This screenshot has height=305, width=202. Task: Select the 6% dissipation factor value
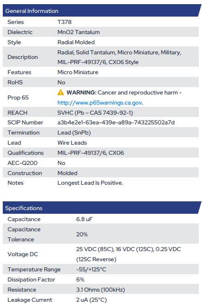point(80,280)
